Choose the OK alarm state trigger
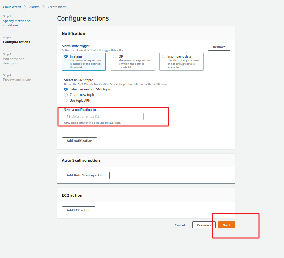The height and width of the screenshot is (258, 284). point(115,56)
